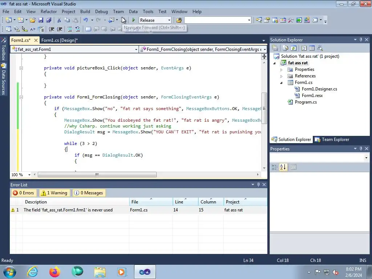The height and width of the screenshot is (279, 372).
Task: Toggle the 0 Messages filter
Action: (x=89, y=193)
